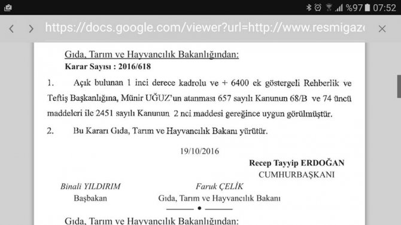
Task: Tap the mobile signal strength icon
Action: click(x=339, y=8)
